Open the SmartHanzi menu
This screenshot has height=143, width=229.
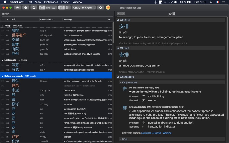tap(17, 2)
